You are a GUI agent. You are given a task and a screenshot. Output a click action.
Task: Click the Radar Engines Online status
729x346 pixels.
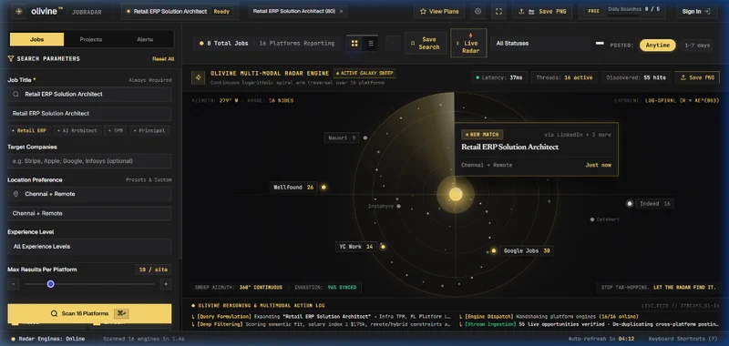pos(48,339)
